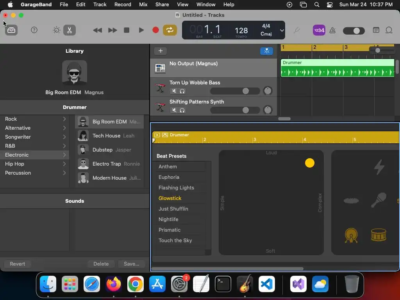This screenshot has height=300, width=400.
Task: Solo the Torn Up Wobble Bass track
Action: tap(182, 91)
